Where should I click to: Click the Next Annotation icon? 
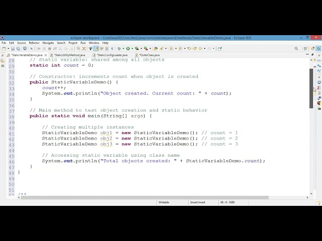pyautogui.click(x=171, y=49)
